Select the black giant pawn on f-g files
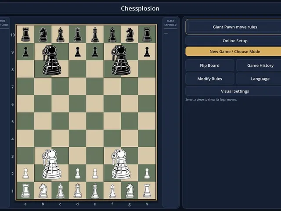Image resolution: width=281 pixels, height=211 pixels. tap(121, 60)
